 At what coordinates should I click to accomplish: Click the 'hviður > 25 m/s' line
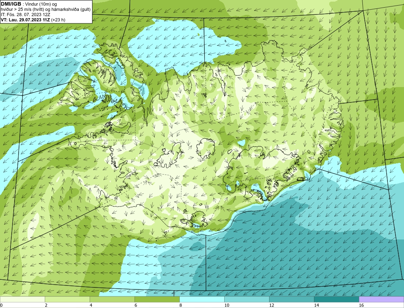point(46,10)
